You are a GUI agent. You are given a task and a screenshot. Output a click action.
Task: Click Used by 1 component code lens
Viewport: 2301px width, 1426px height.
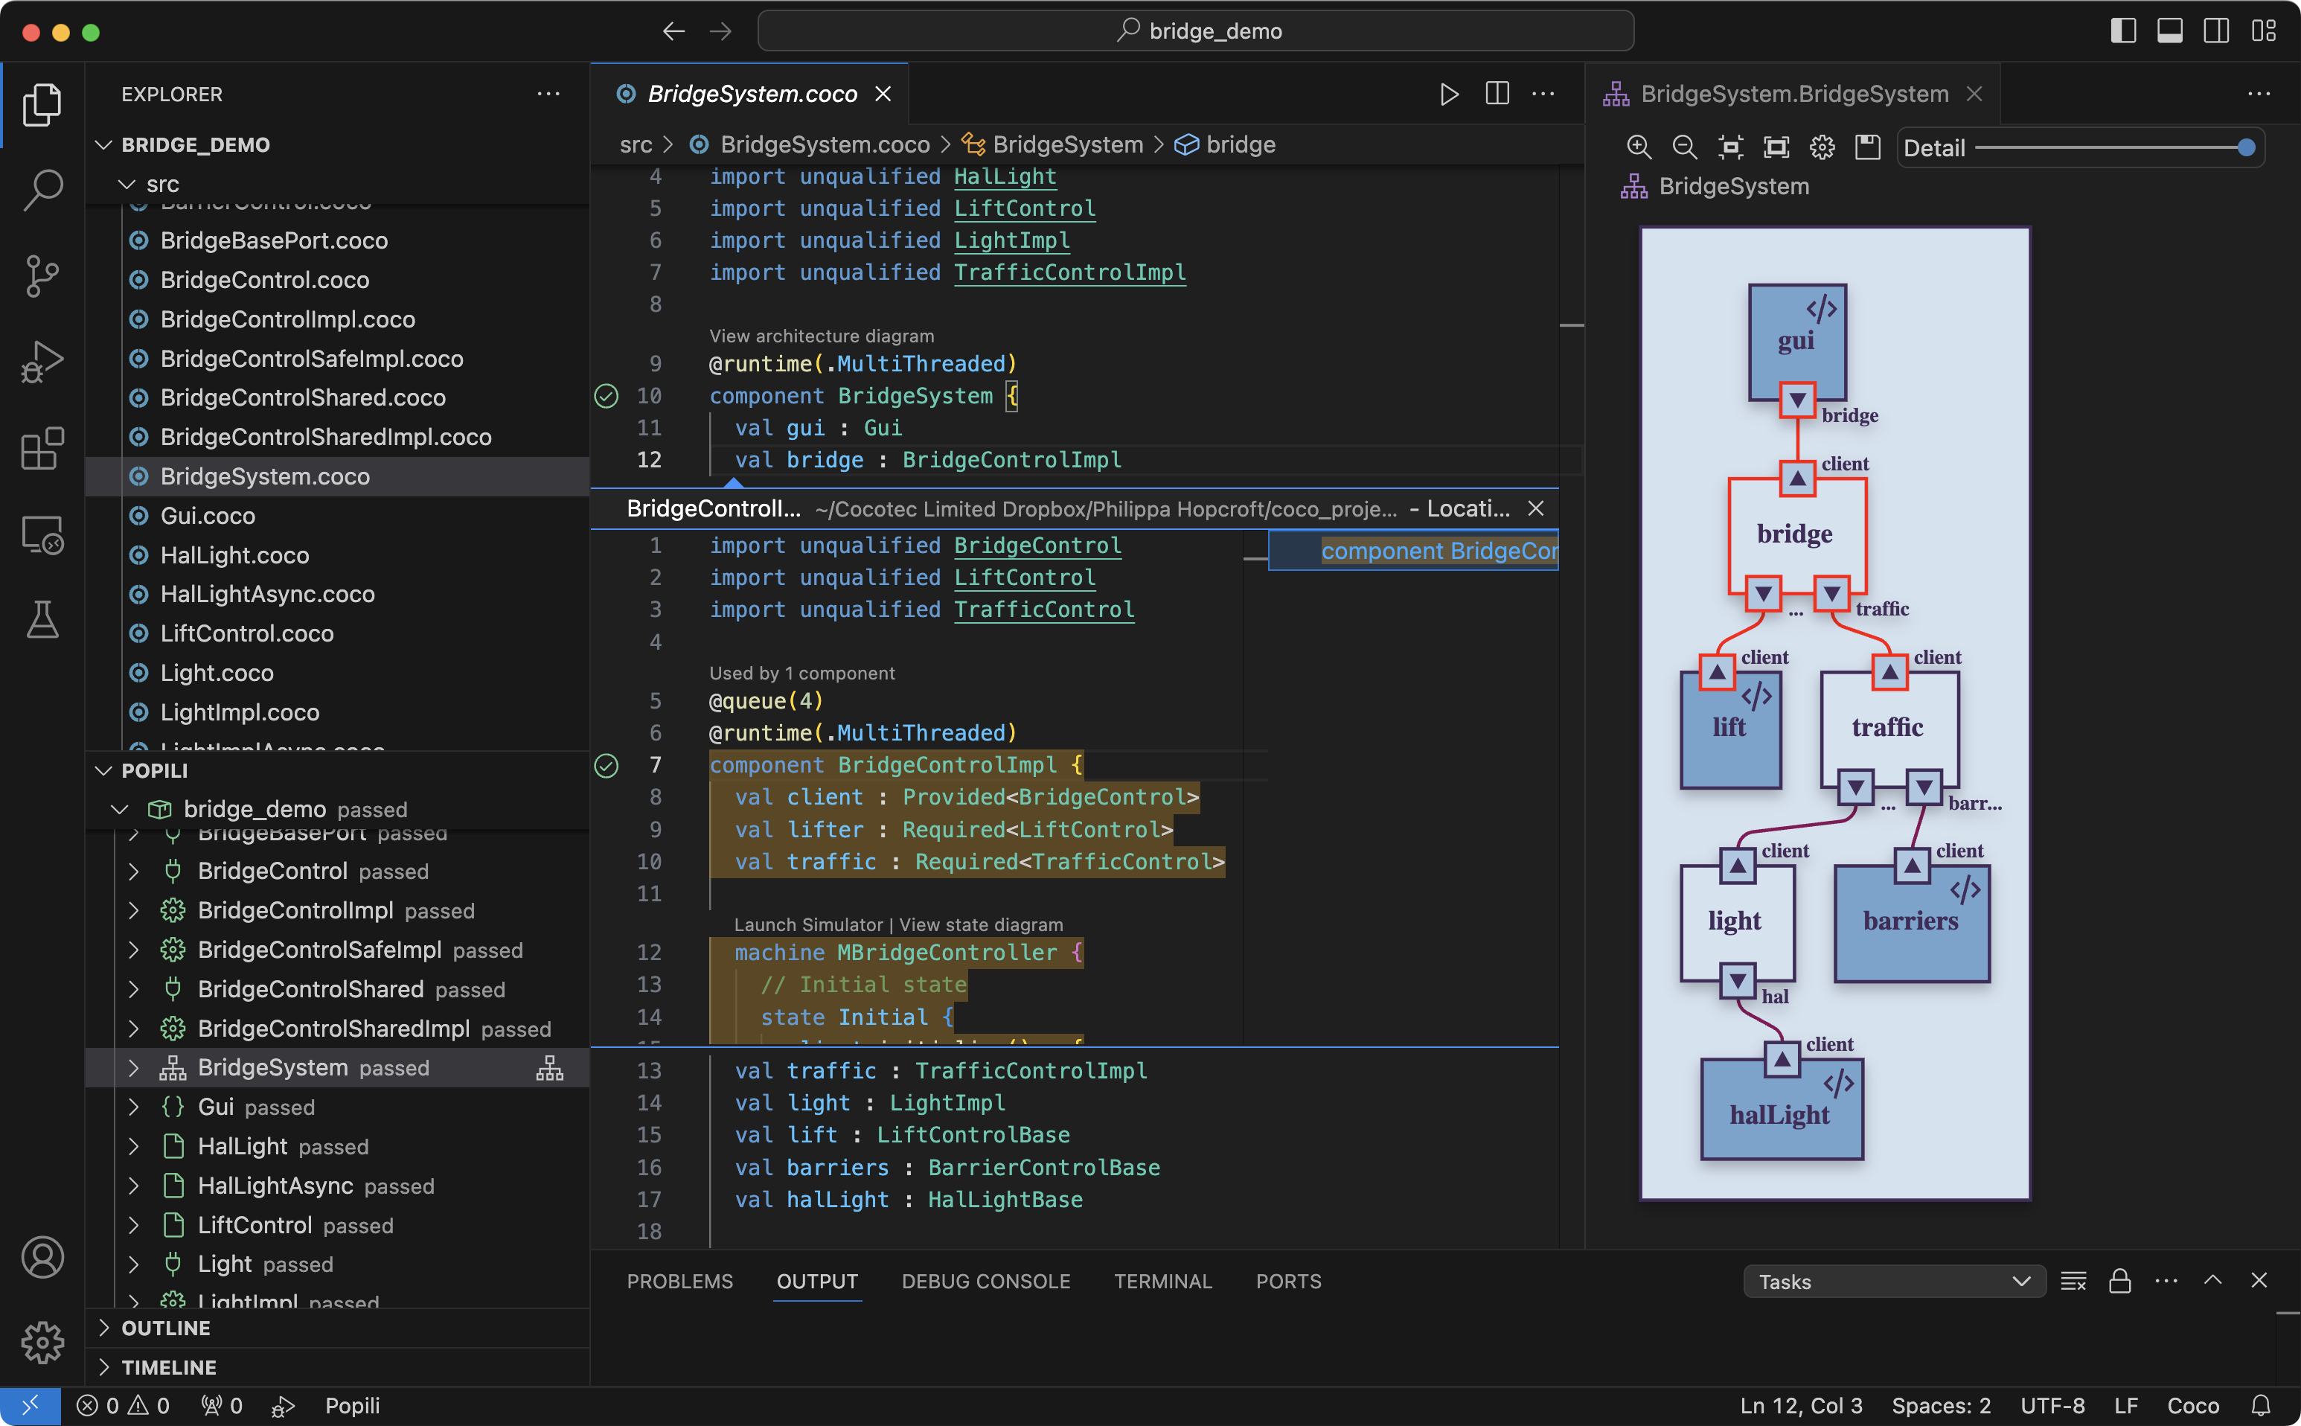tap(801, 673)
